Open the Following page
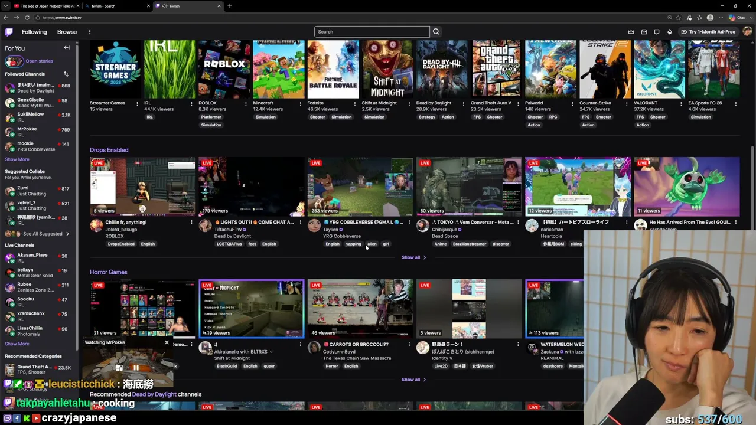Screen dimensions: 756x425 point(34,32)
